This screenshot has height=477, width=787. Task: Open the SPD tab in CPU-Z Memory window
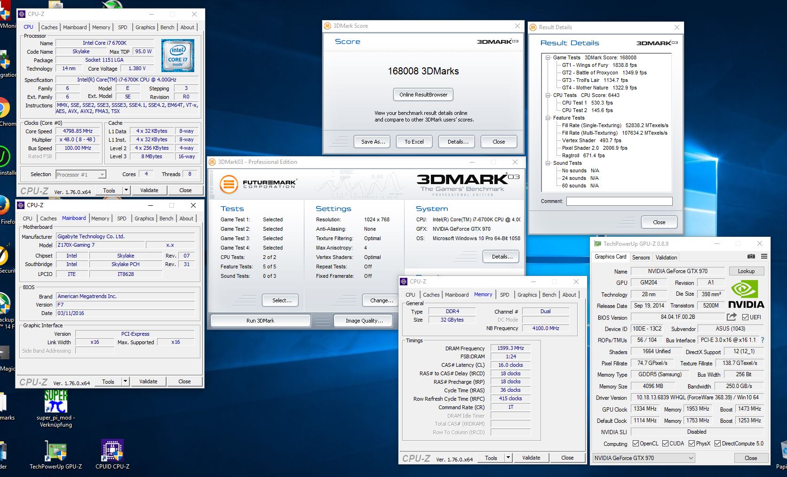[504, 295]
